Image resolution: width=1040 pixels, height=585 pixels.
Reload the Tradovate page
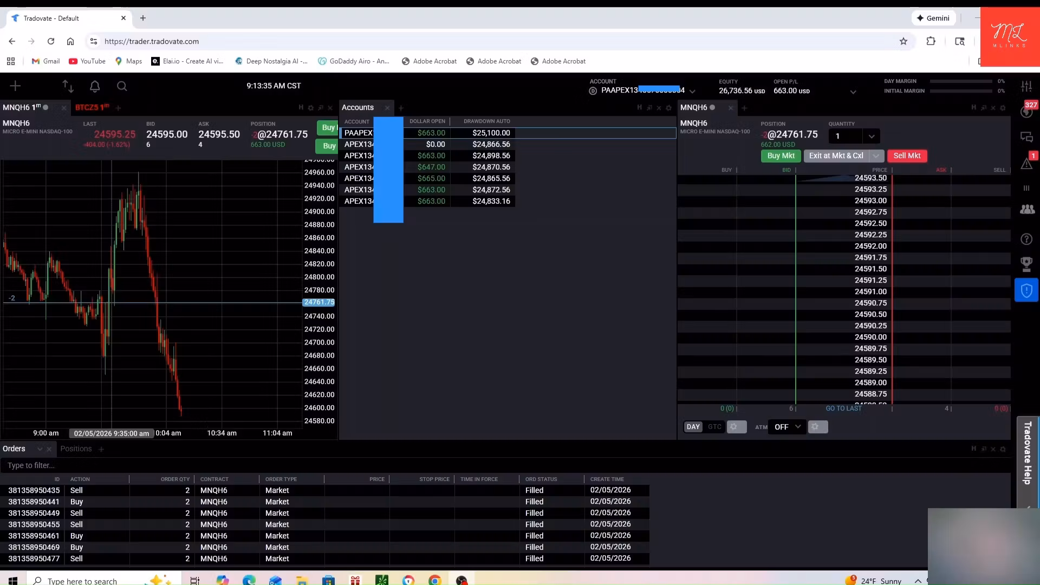click(51, 41)
